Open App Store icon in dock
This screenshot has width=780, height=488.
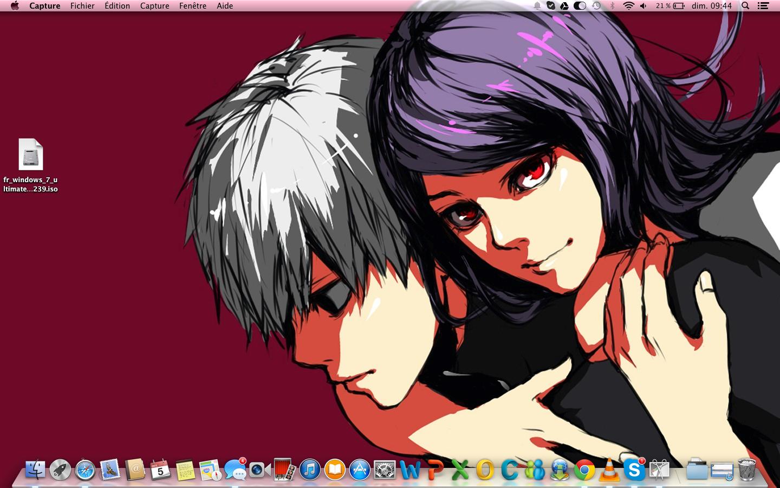tap(360, 470)
